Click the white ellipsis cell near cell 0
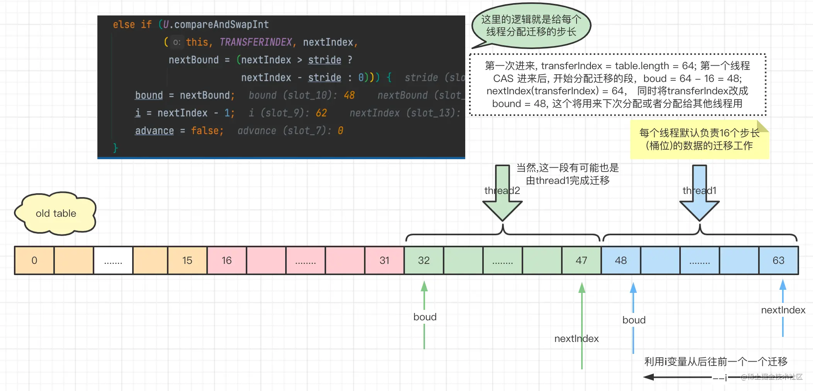Screen dimensions: 813x391 (113, 260)
